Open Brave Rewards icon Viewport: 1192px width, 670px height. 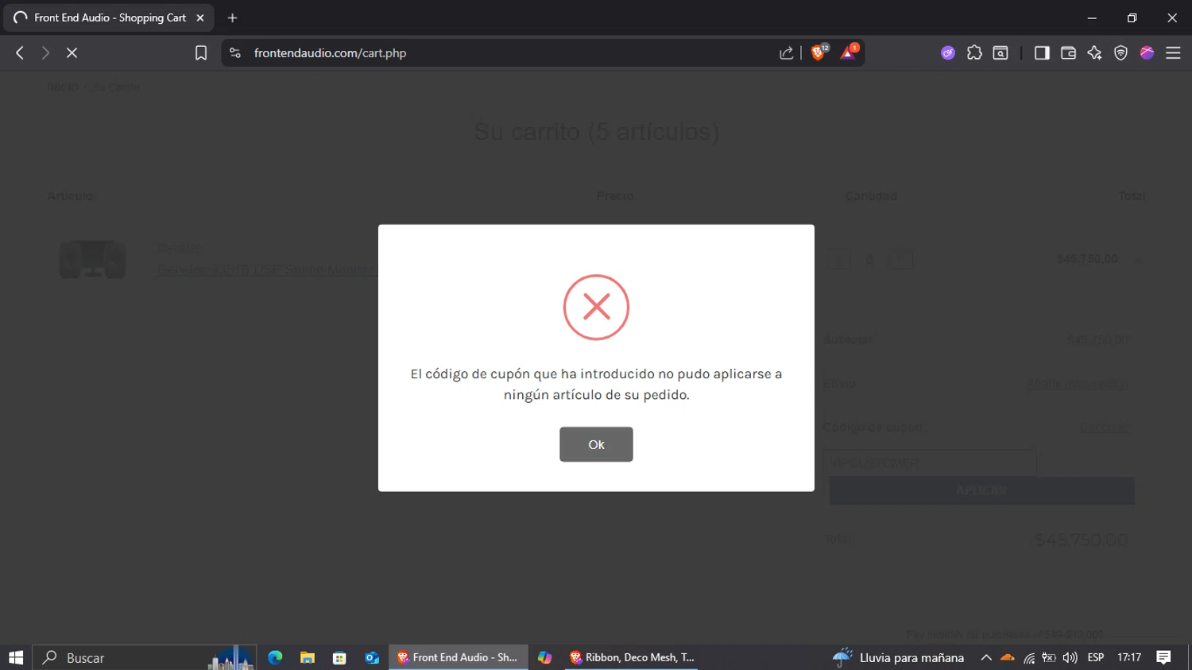(849, 52)
